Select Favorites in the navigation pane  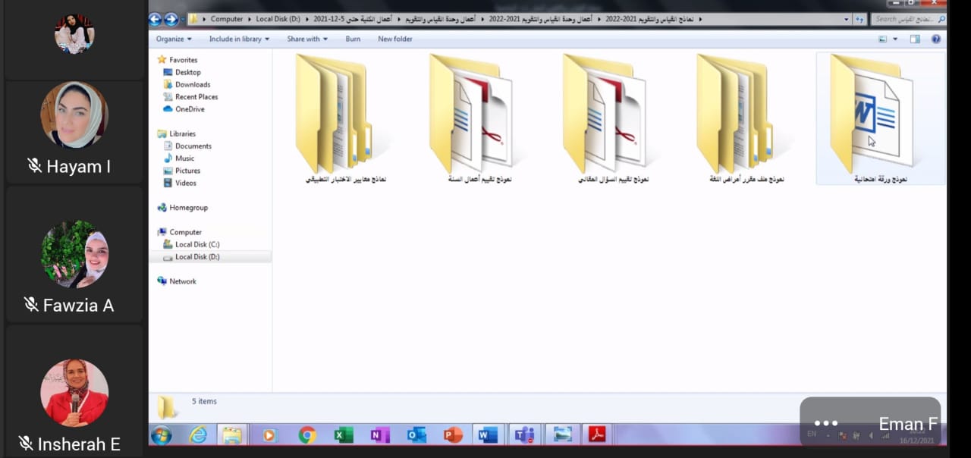[x=183, y=60]
